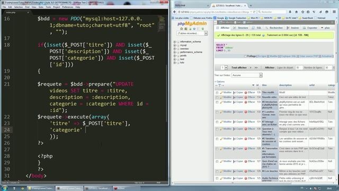Tick the checkbox for row 131
Viewport: 339px width, 191px height.
pos(217,122)
